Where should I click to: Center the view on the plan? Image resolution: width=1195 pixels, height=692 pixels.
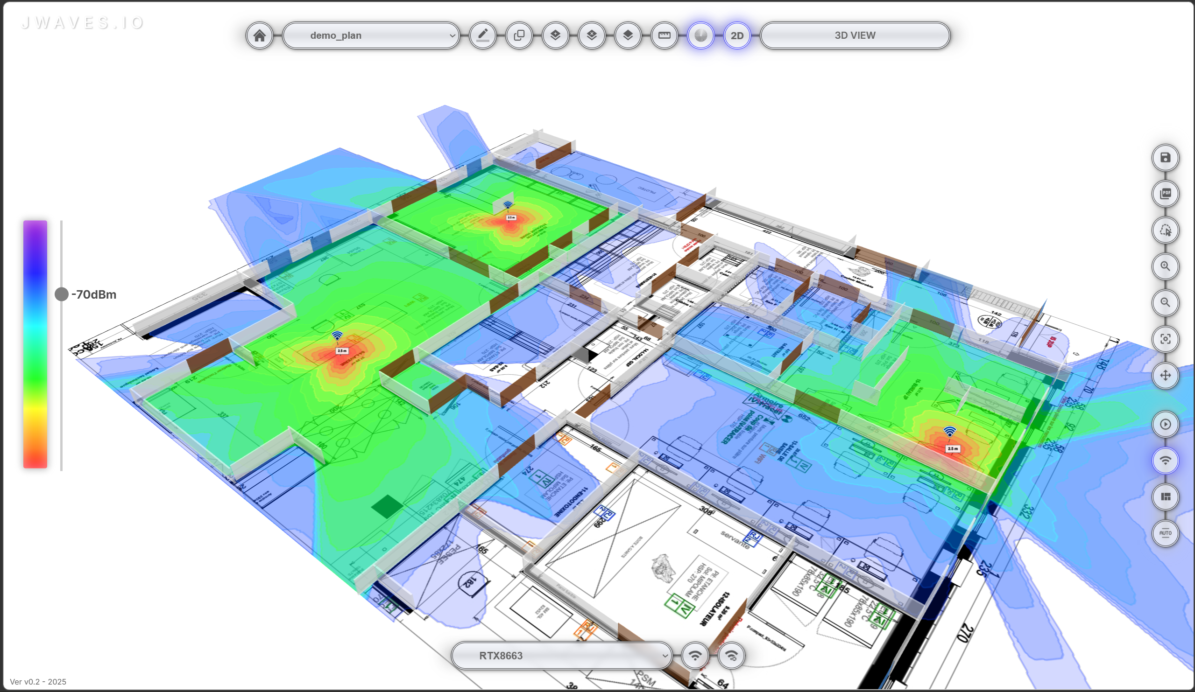(x=1166, y=340)
